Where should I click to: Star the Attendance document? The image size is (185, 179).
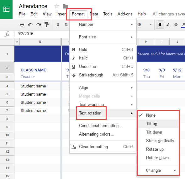(x=57, y=6)
